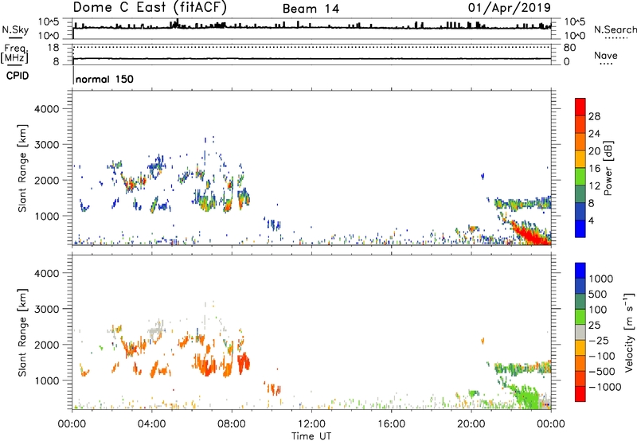Click the '16:00' time axis tick label

click(391, 424)
